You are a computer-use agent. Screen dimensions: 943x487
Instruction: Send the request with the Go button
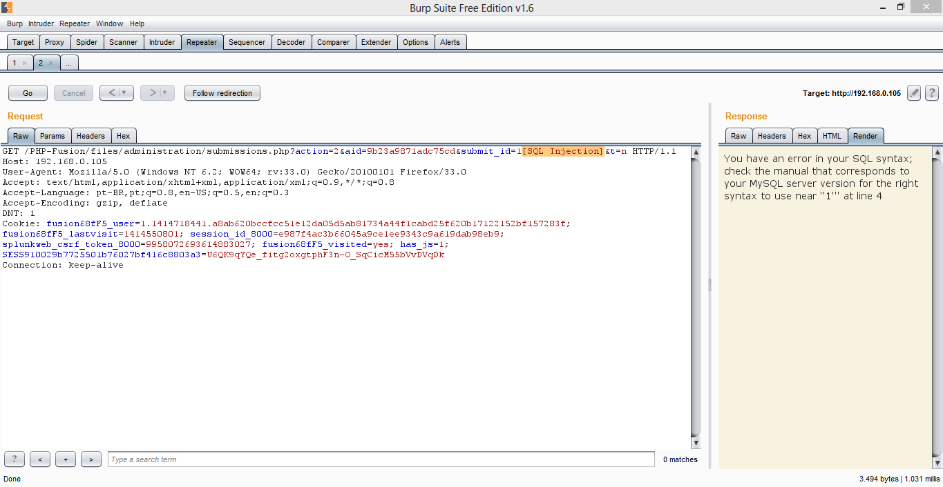pyautogui.click(x=28, y=93)
